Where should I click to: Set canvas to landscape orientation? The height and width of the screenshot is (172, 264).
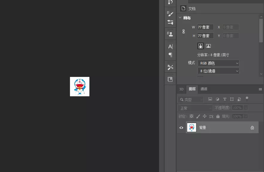pyautogui.click(x=208, y=46)
